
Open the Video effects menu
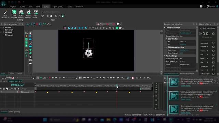tap(21, 14)
